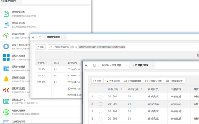Click the blue 上传不能收汇资料 arrow icon
The image size is (199, 124).
click(x=6, y=46)
